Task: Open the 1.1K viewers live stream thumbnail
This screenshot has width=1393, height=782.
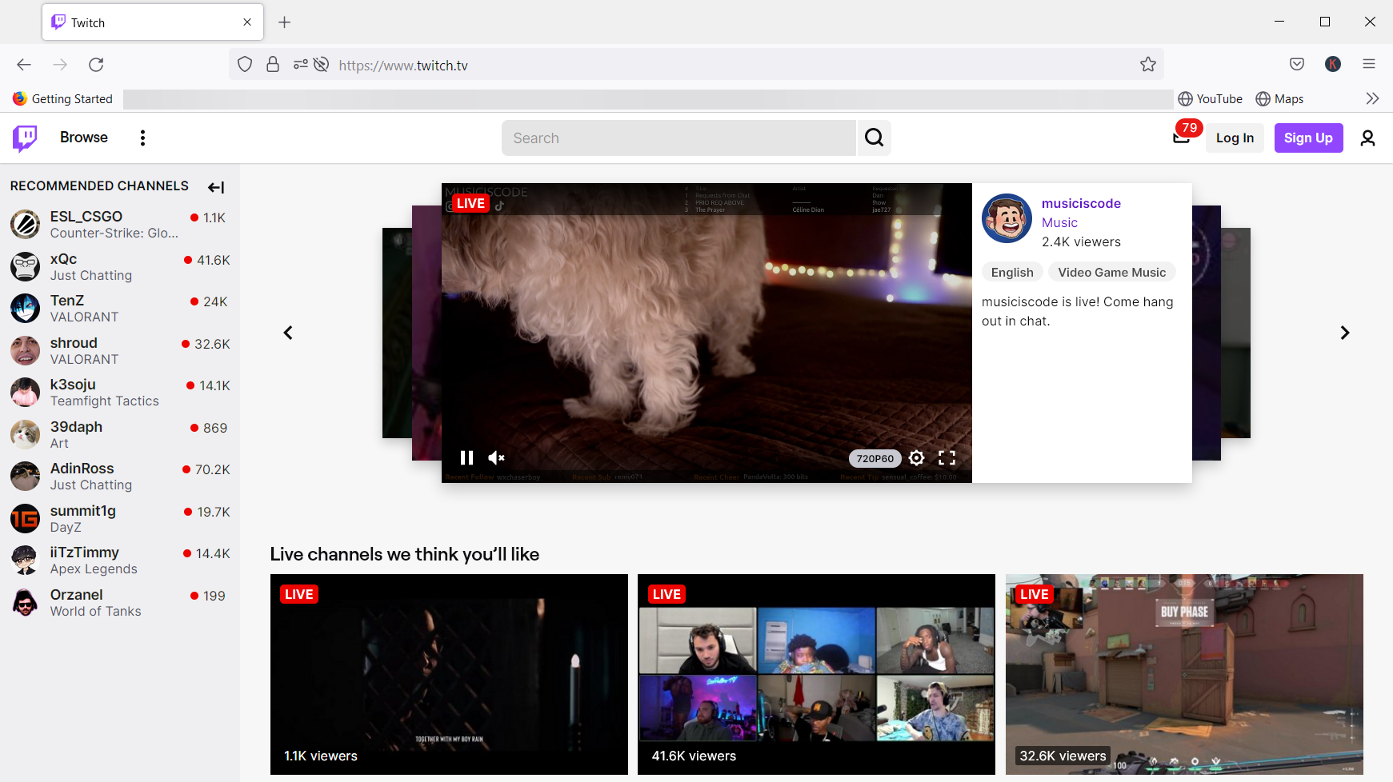Action: pos(449,674)
